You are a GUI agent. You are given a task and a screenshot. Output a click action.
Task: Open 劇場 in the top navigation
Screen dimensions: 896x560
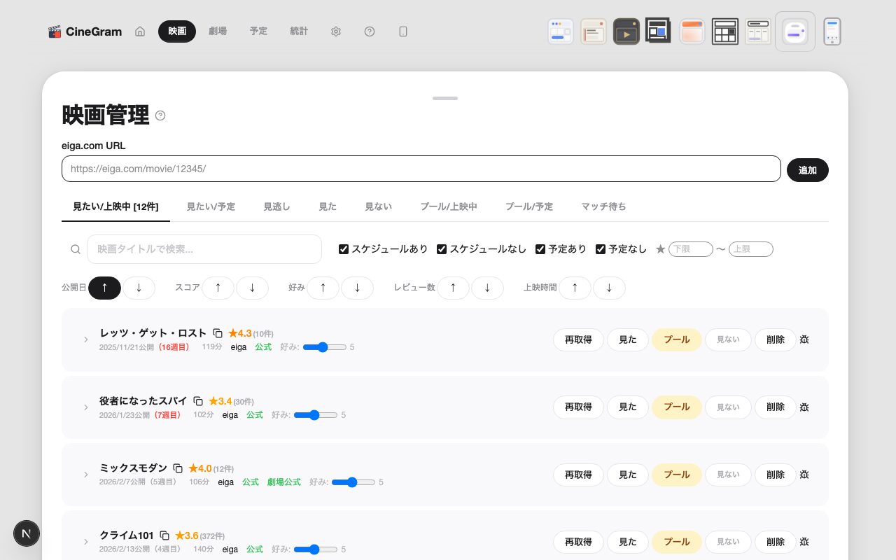tap(218, 31)
